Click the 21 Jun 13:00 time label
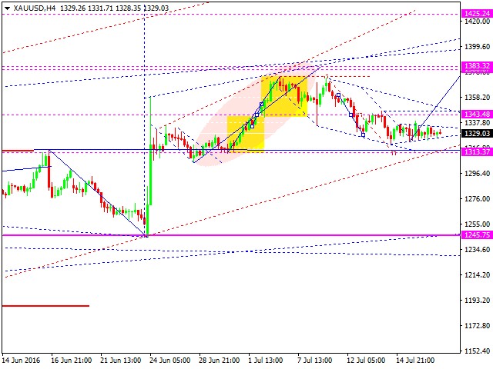493x369 pixels. (120, 361)
